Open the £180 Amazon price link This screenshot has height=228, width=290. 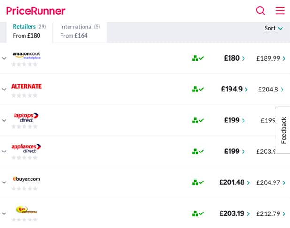coord(234,58)
